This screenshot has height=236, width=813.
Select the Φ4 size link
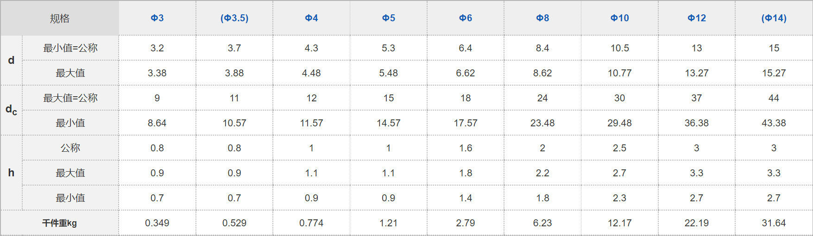(x=311, y=18)
